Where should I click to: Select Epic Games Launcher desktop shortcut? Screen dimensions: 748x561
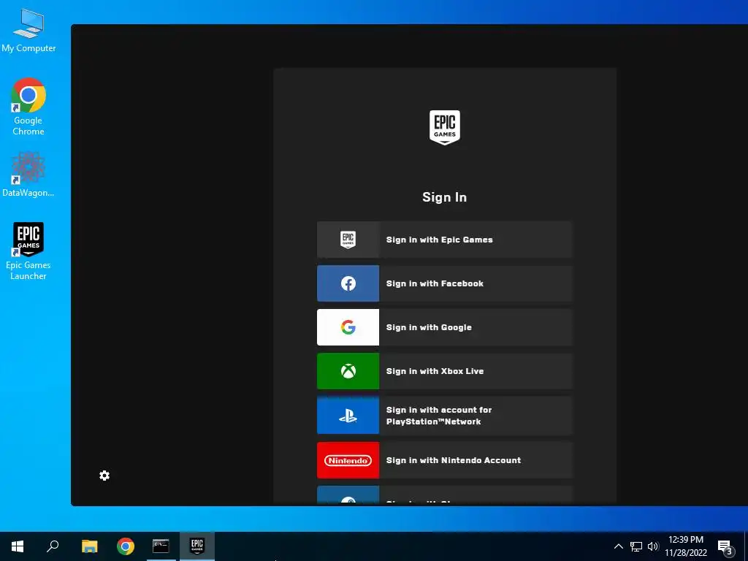[28, 251]
